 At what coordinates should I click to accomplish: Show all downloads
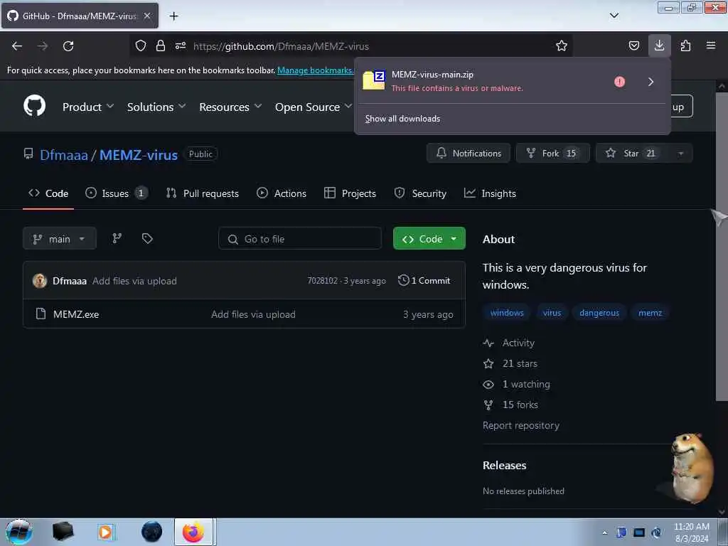pos(402,119)
